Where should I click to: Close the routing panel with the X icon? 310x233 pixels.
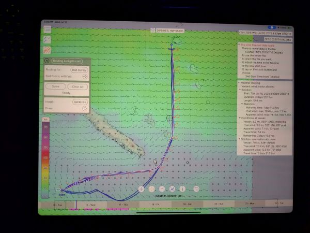pos(47,61)
